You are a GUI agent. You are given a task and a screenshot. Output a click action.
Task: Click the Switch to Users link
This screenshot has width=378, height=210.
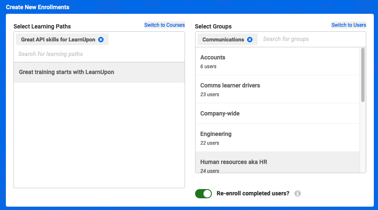(349, 25)
